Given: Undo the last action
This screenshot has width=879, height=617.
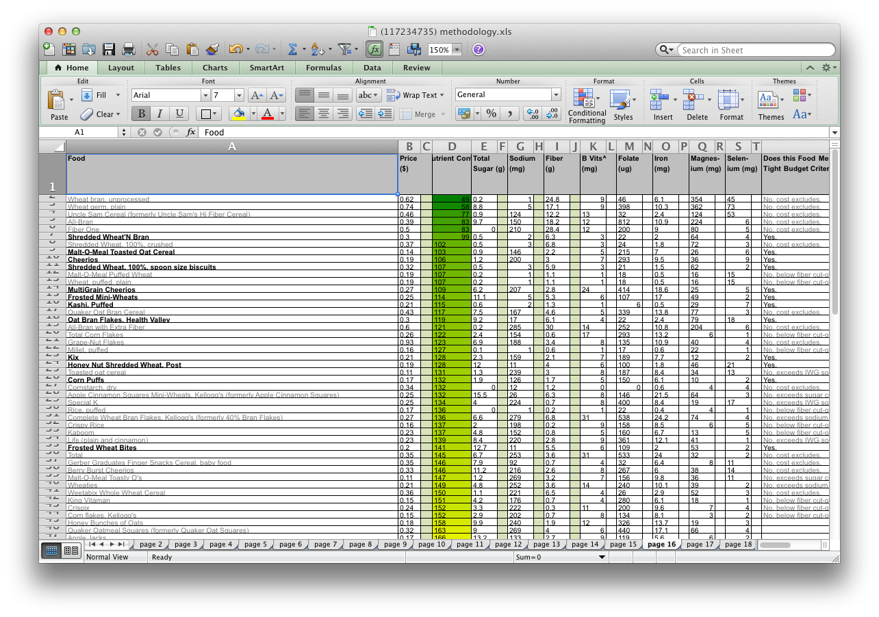Looking at the screenshot, I should point(235,49).
